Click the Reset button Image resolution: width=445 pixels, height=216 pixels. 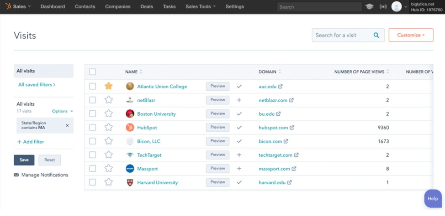[x=50, y=160]
